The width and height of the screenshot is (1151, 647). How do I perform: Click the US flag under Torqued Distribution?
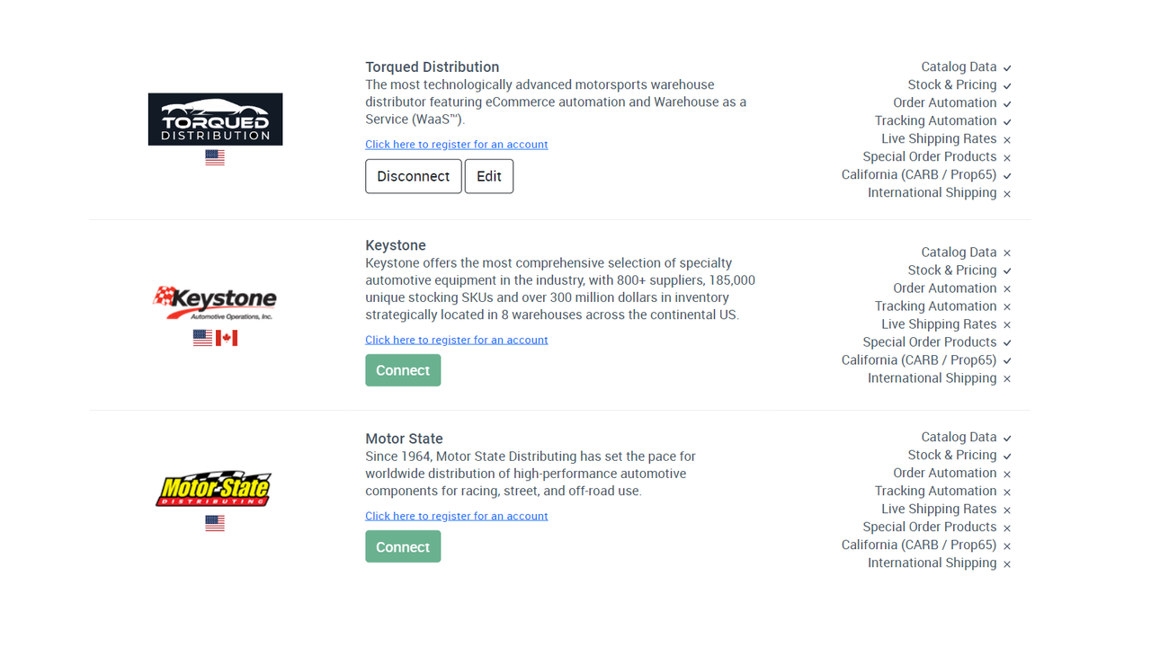click(x=214, y=156)
